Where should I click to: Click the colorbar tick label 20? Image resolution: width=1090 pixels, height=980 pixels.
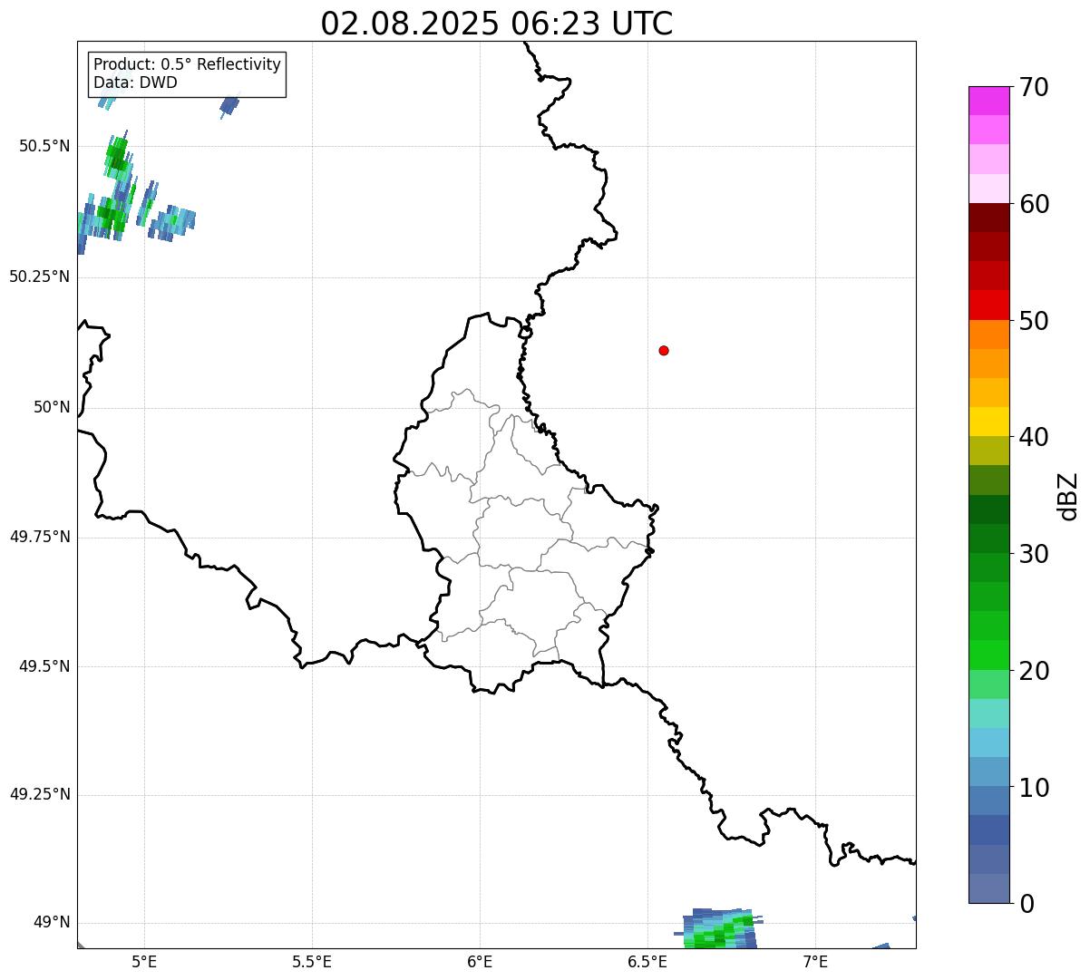tap(1034, 671)
